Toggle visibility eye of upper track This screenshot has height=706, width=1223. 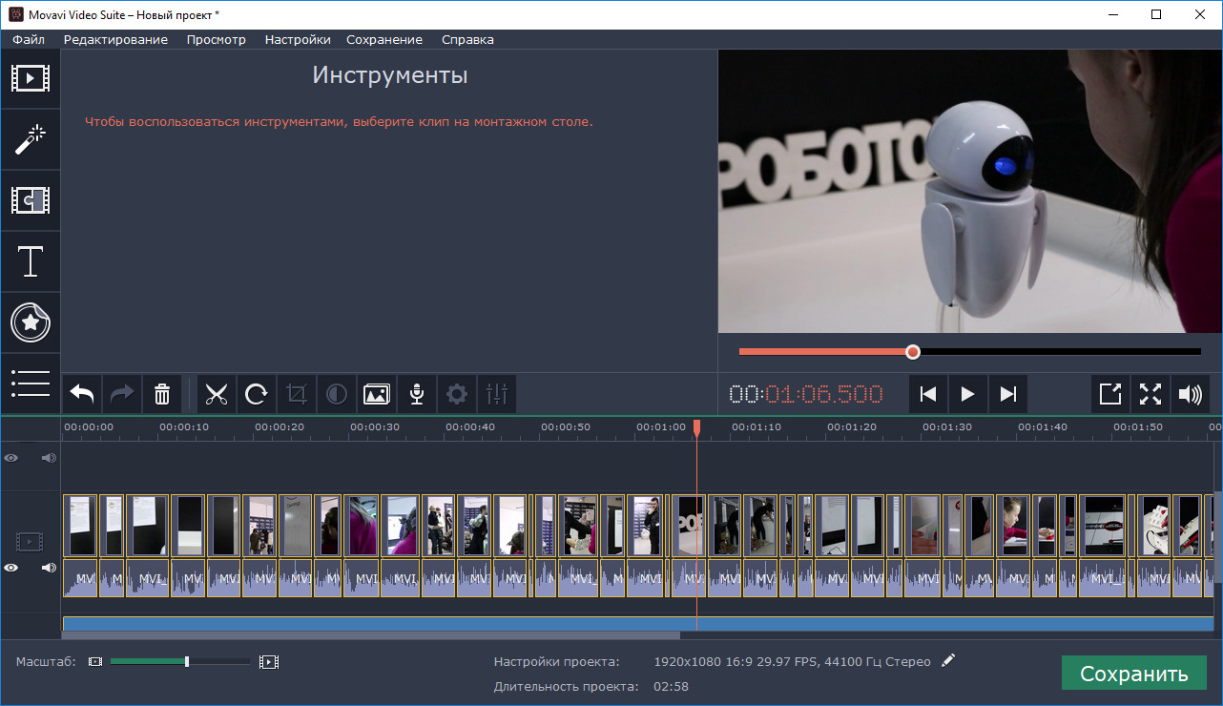pos(10,458)
